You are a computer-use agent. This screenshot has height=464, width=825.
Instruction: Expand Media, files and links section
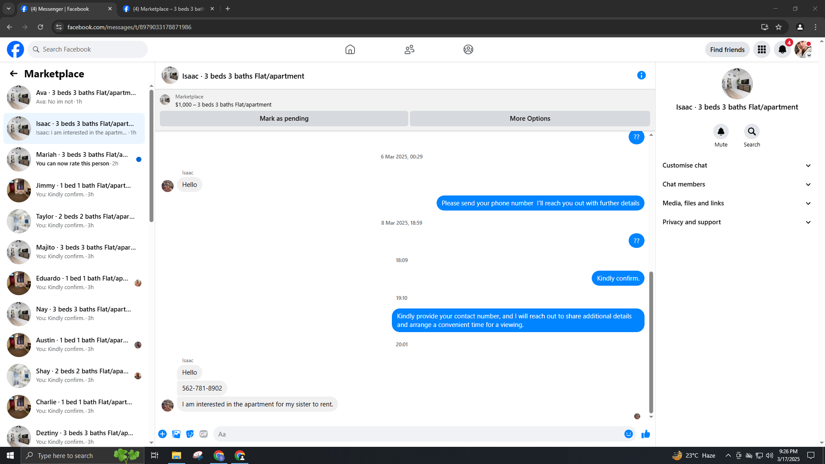coord(736,203)
